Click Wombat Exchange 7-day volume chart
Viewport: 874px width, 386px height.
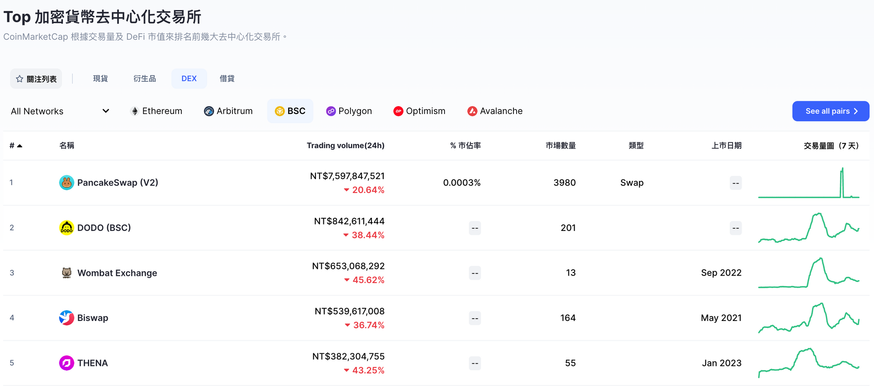(x=809, y=273)
